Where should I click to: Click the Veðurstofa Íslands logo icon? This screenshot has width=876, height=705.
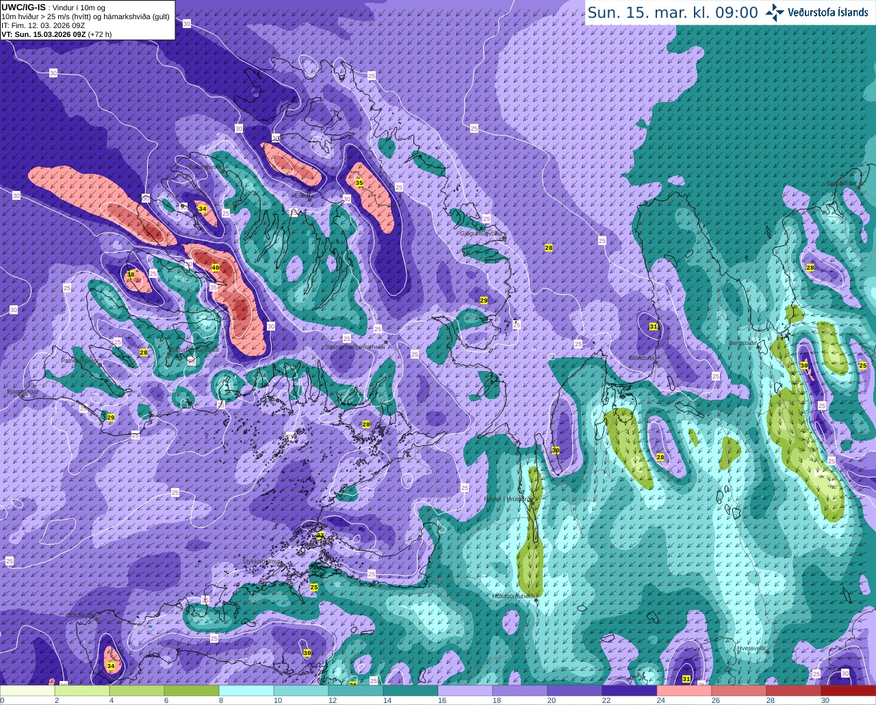[775, 12]
